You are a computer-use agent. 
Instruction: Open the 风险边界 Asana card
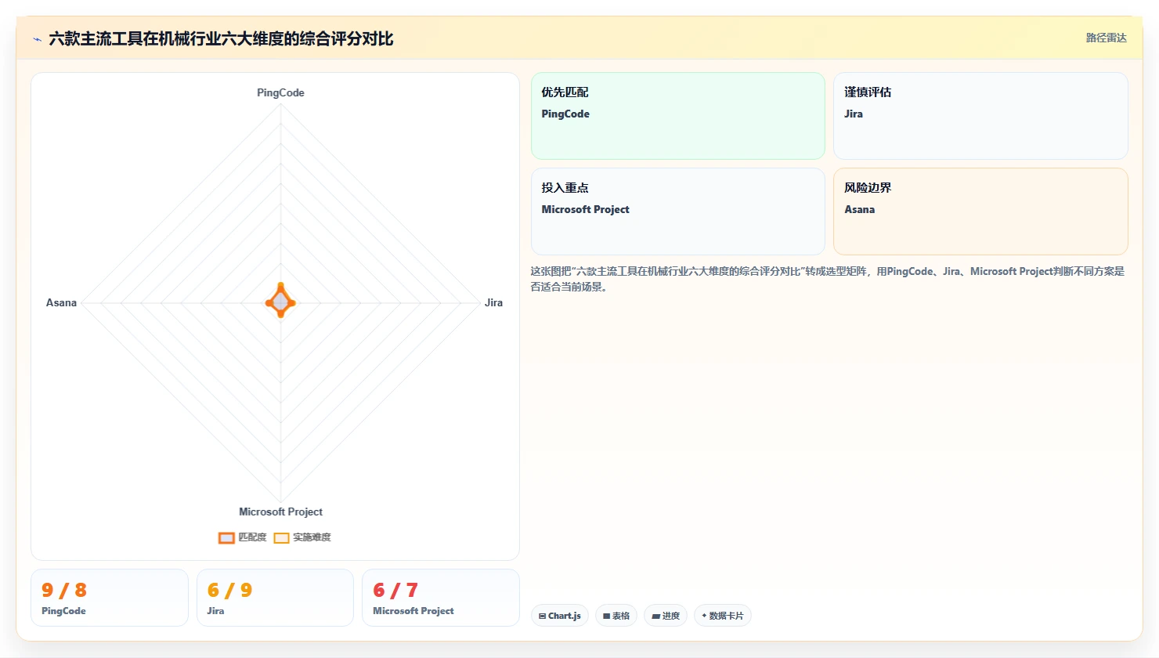pyautogui.click(x=980, y=211)
